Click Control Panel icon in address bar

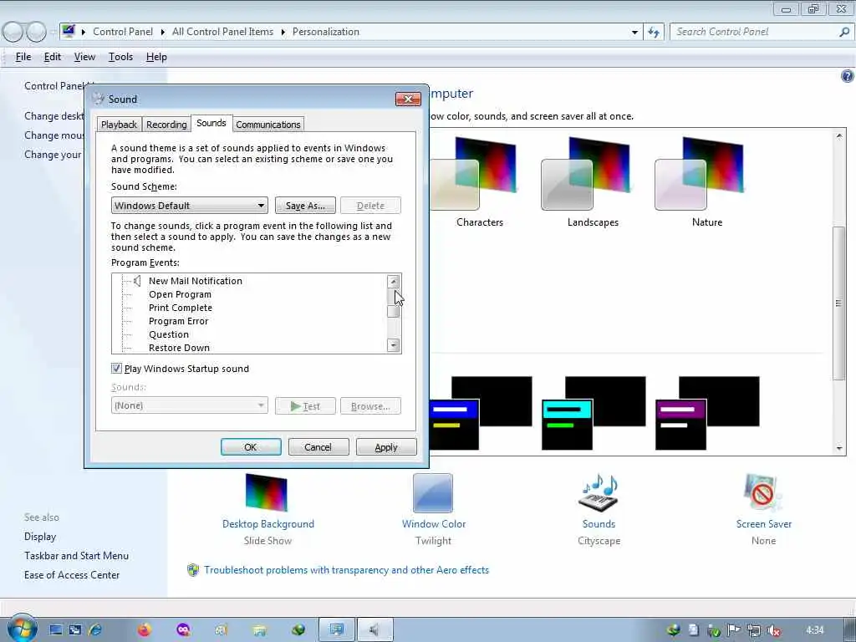tap(69, 31)
